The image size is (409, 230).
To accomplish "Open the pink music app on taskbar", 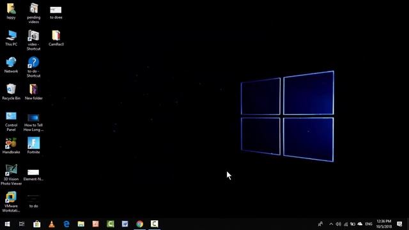I will coord(96,224).
